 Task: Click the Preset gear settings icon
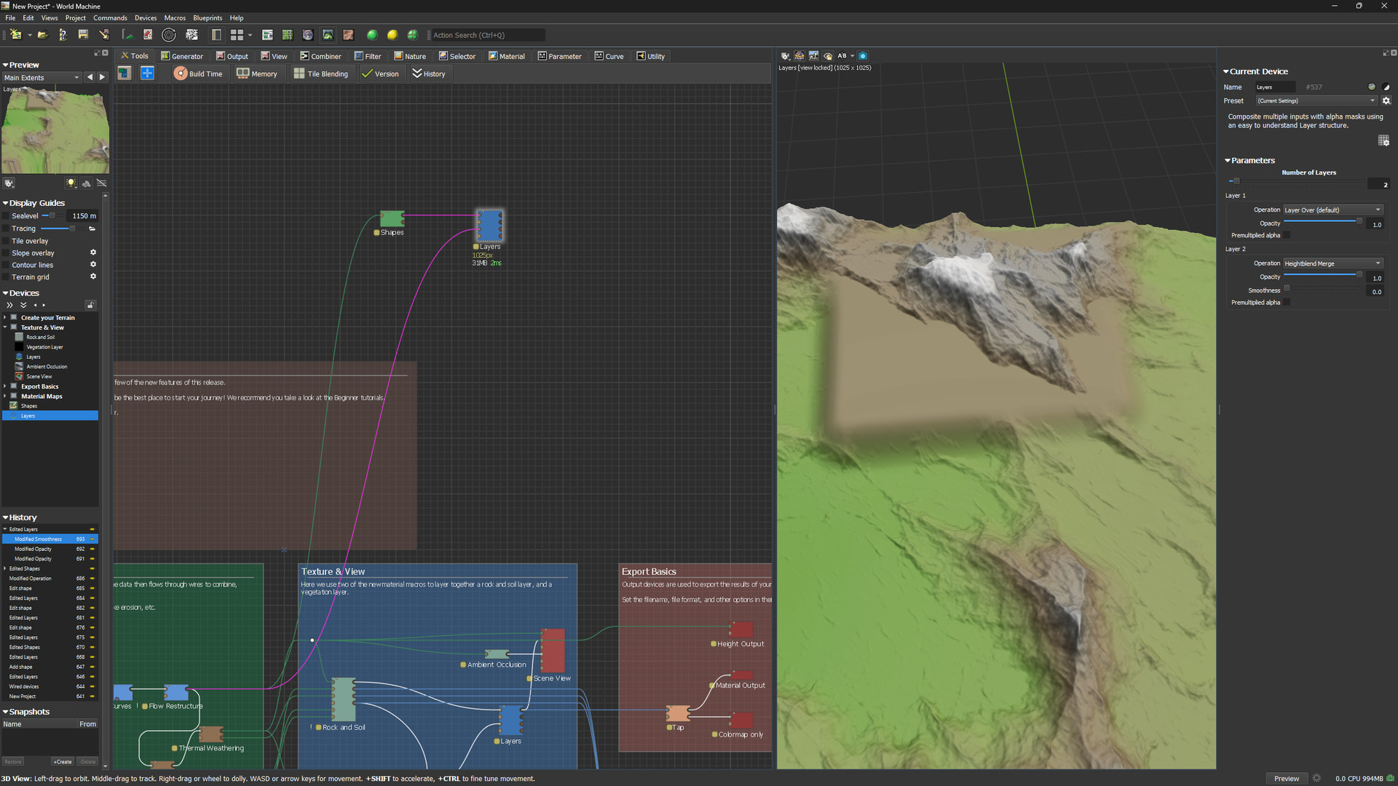point(1386,101)
